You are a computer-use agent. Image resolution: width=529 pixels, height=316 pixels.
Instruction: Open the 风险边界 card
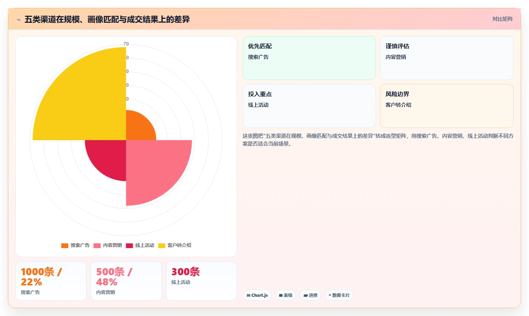(x=447, y=106)
